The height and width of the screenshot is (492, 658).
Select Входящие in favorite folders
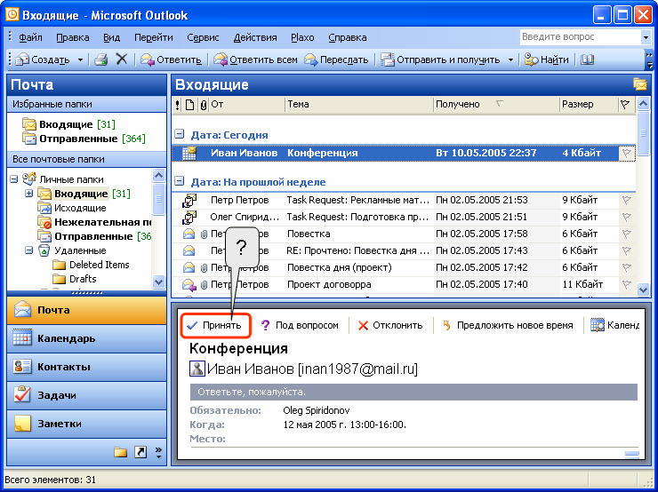click(x=68, y=124)
